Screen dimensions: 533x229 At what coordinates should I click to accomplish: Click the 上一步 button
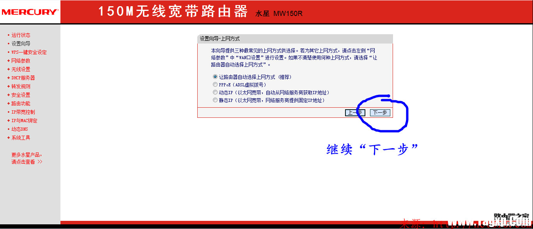355,113
